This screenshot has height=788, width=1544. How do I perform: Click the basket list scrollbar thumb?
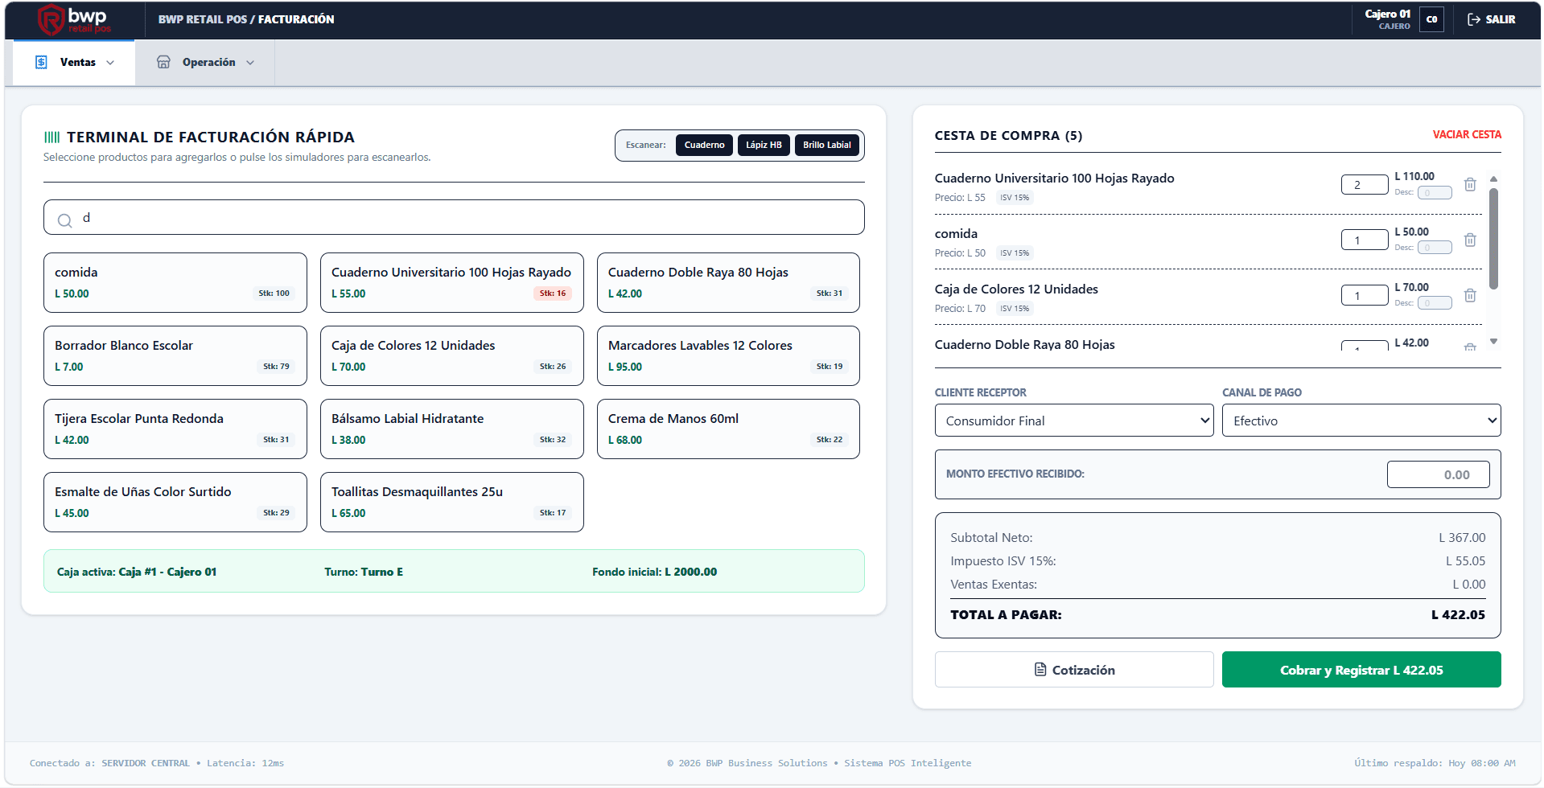click(x=1493, y=239)
